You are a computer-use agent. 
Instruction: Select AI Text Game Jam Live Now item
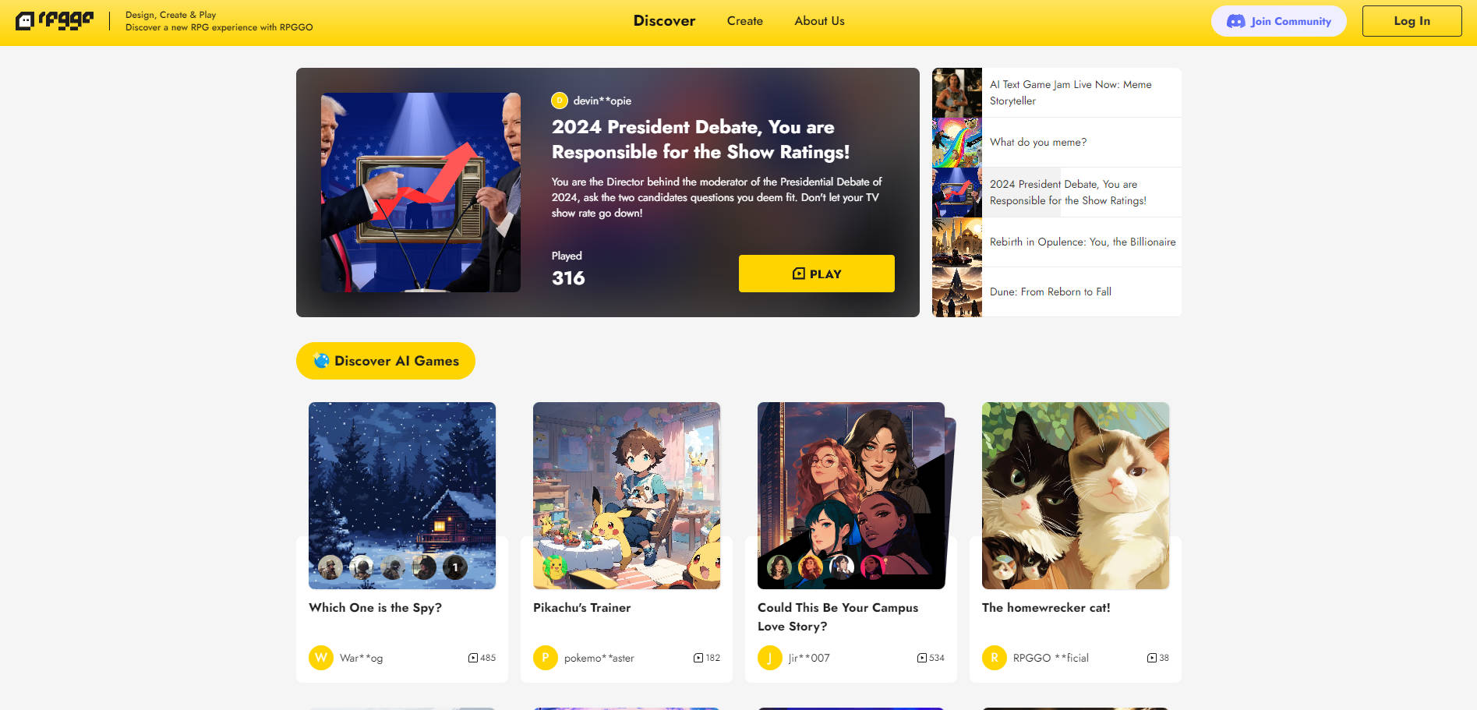click(1057, 93)
